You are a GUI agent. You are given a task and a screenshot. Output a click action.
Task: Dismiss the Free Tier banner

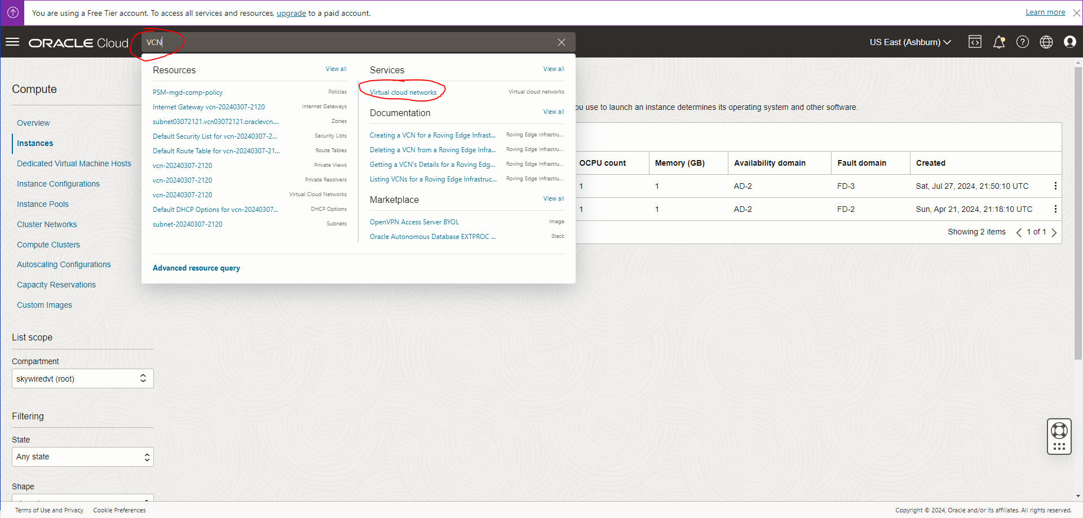coord(1076,13)
